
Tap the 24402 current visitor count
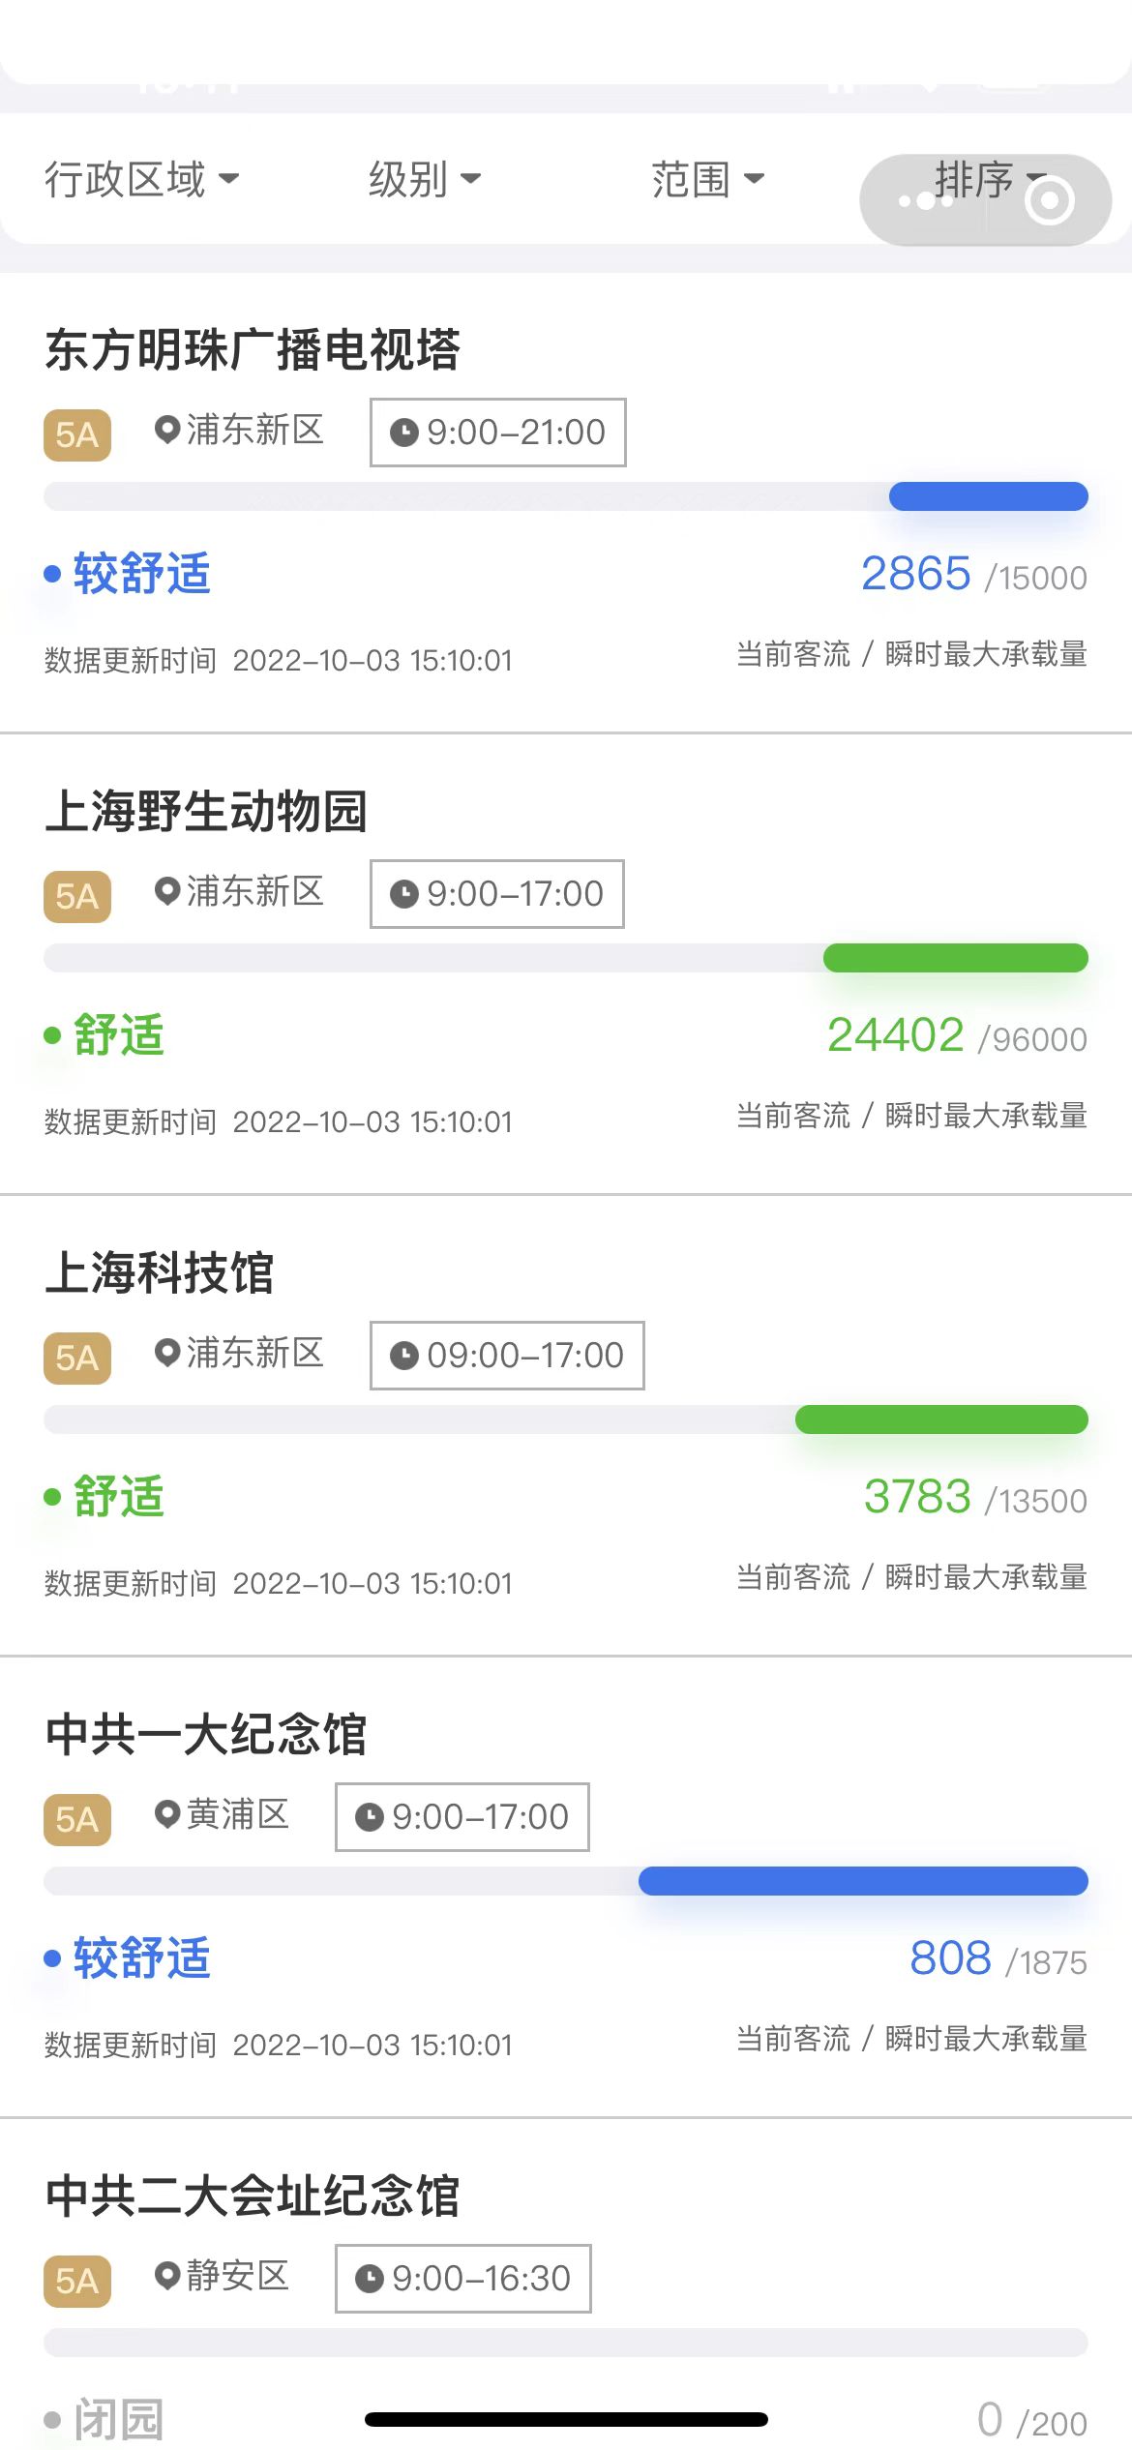(x=895, y=1035)
